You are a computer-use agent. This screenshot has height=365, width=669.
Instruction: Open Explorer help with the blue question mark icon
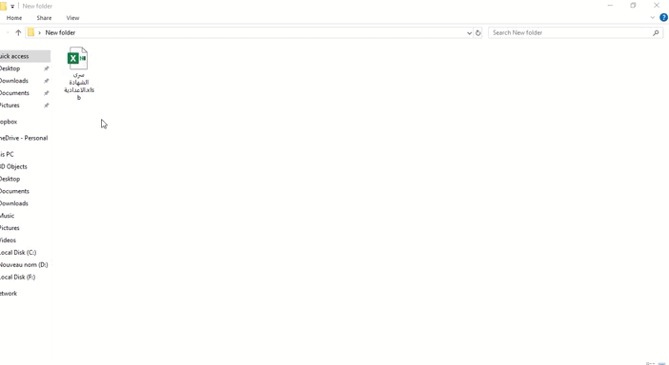coord(663,17)
